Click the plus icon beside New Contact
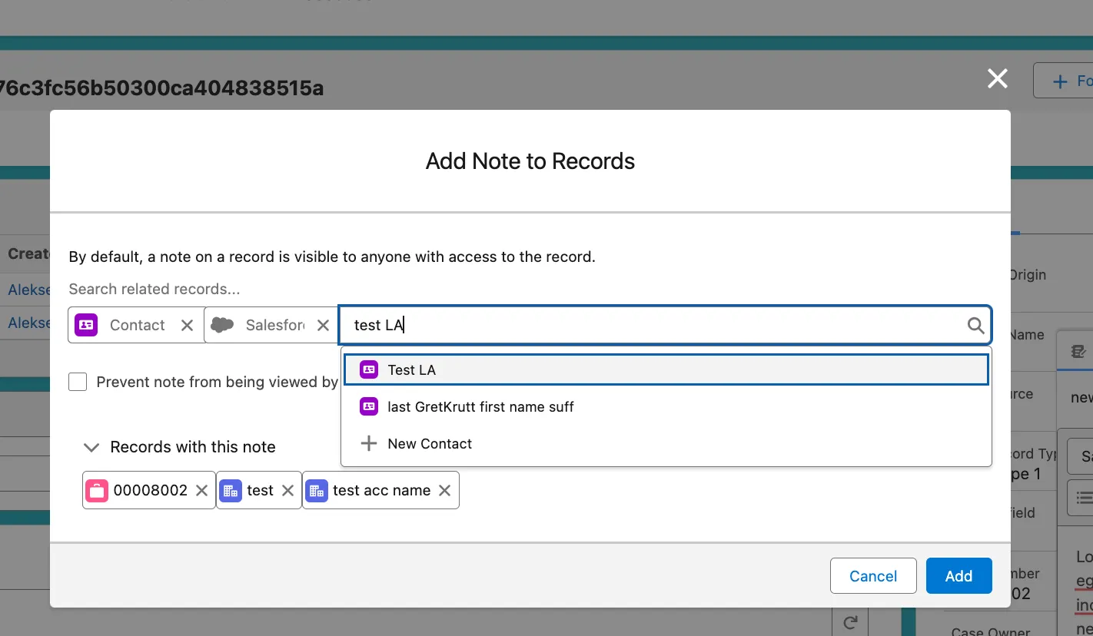This screenshot has width=1093, height=636. pyautogui.click(x=369, y=444)
